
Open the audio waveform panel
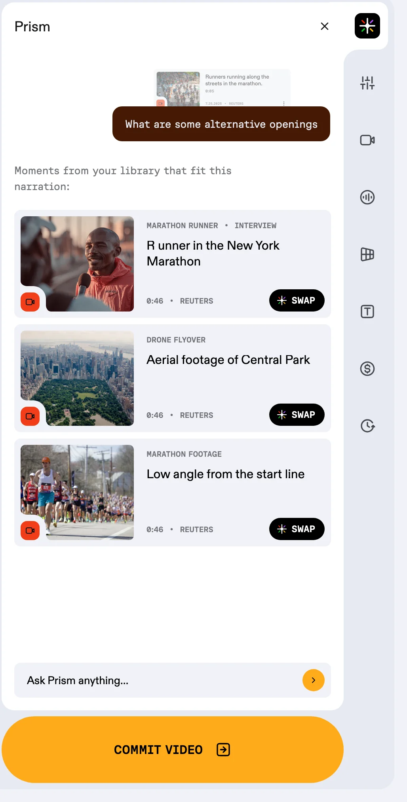coord(367,197)
